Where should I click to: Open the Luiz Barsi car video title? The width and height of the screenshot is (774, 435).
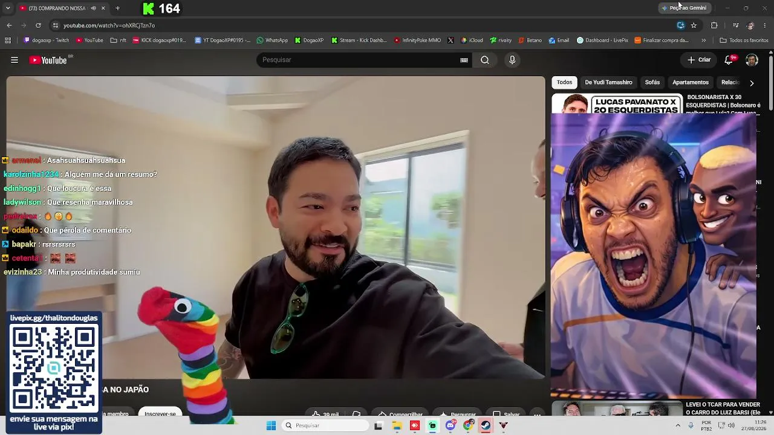[723, 408]
